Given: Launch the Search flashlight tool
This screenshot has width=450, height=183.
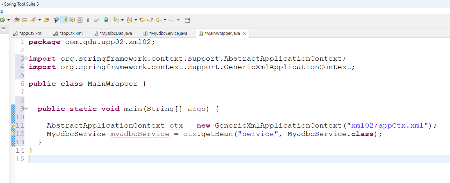Looking at the screenshot, I should 34,20.
